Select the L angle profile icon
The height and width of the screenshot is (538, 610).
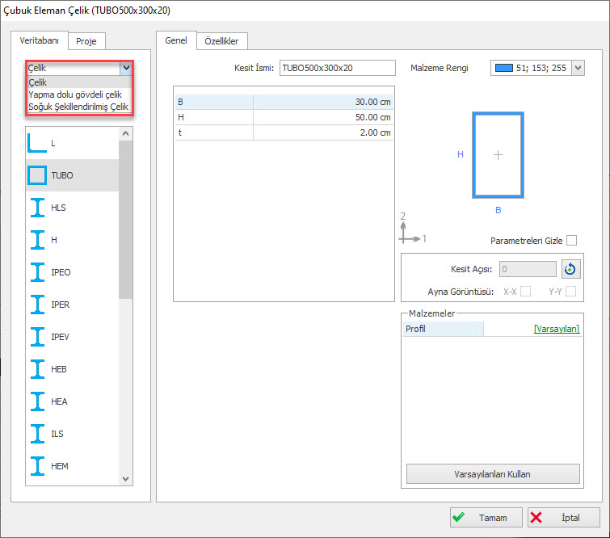[37, 143]
